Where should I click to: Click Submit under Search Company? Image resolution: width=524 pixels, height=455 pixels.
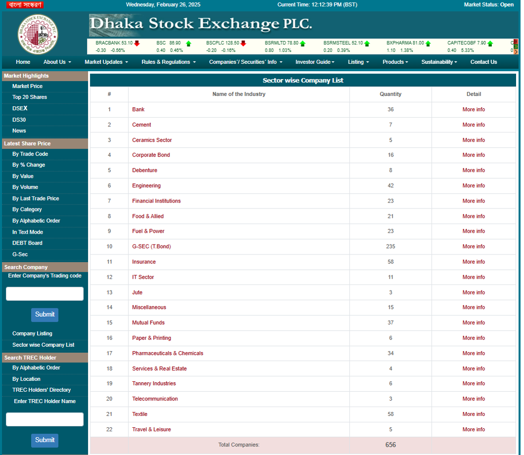[x=45, y=315]
